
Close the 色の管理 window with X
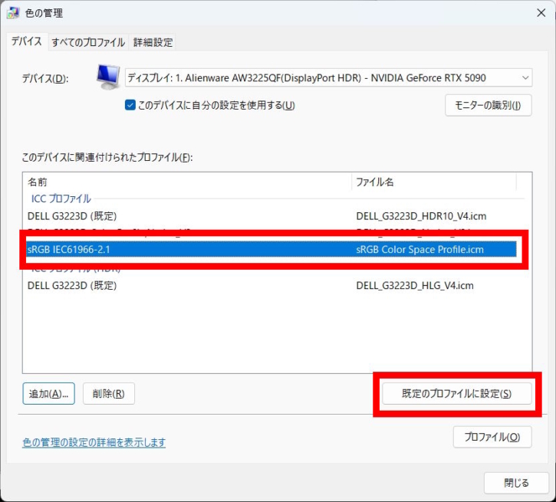[539, 13]
